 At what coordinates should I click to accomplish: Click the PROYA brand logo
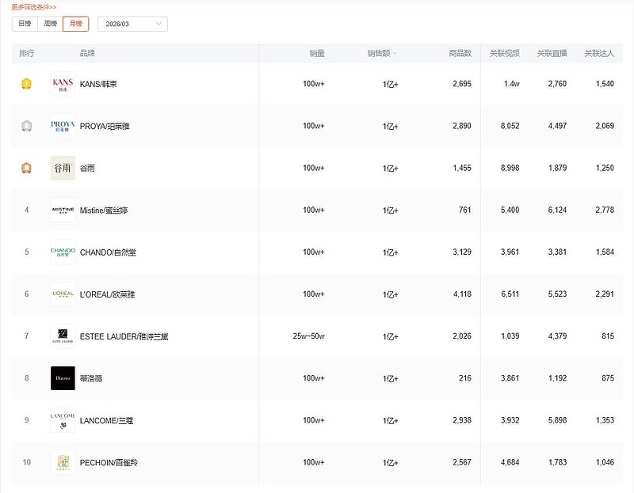63,126
